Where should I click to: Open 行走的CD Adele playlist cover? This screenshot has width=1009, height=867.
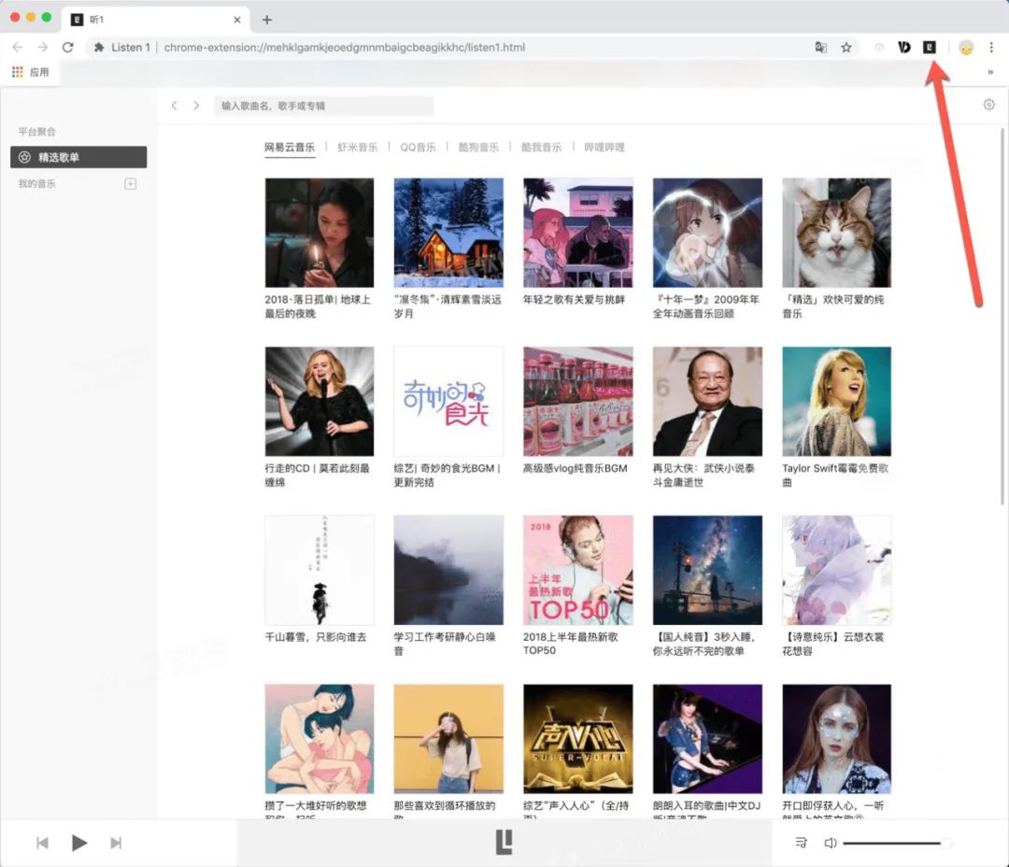320,401
